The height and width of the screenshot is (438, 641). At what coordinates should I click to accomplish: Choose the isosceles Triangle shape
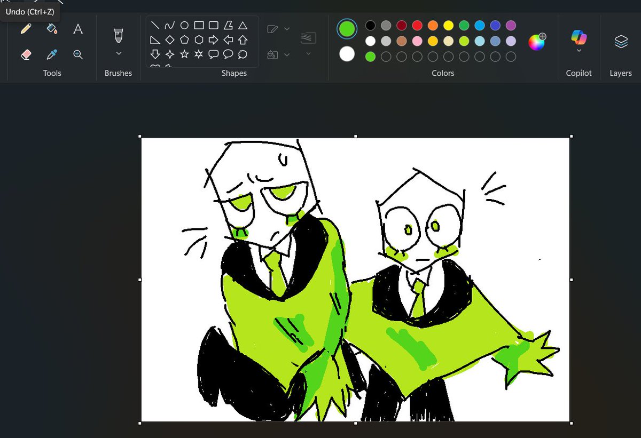point(243,25)
